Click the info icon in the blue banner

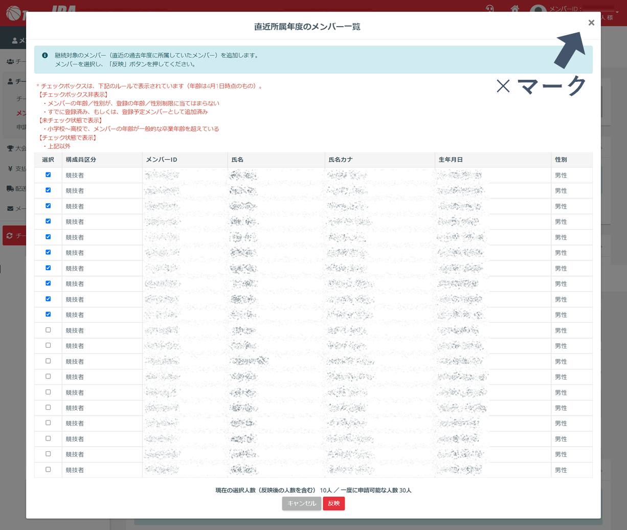coord(45,55)
